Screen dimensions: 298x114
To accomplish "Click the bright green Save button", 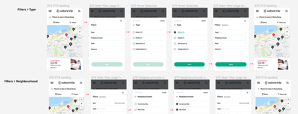I will [x=189, y=64].
